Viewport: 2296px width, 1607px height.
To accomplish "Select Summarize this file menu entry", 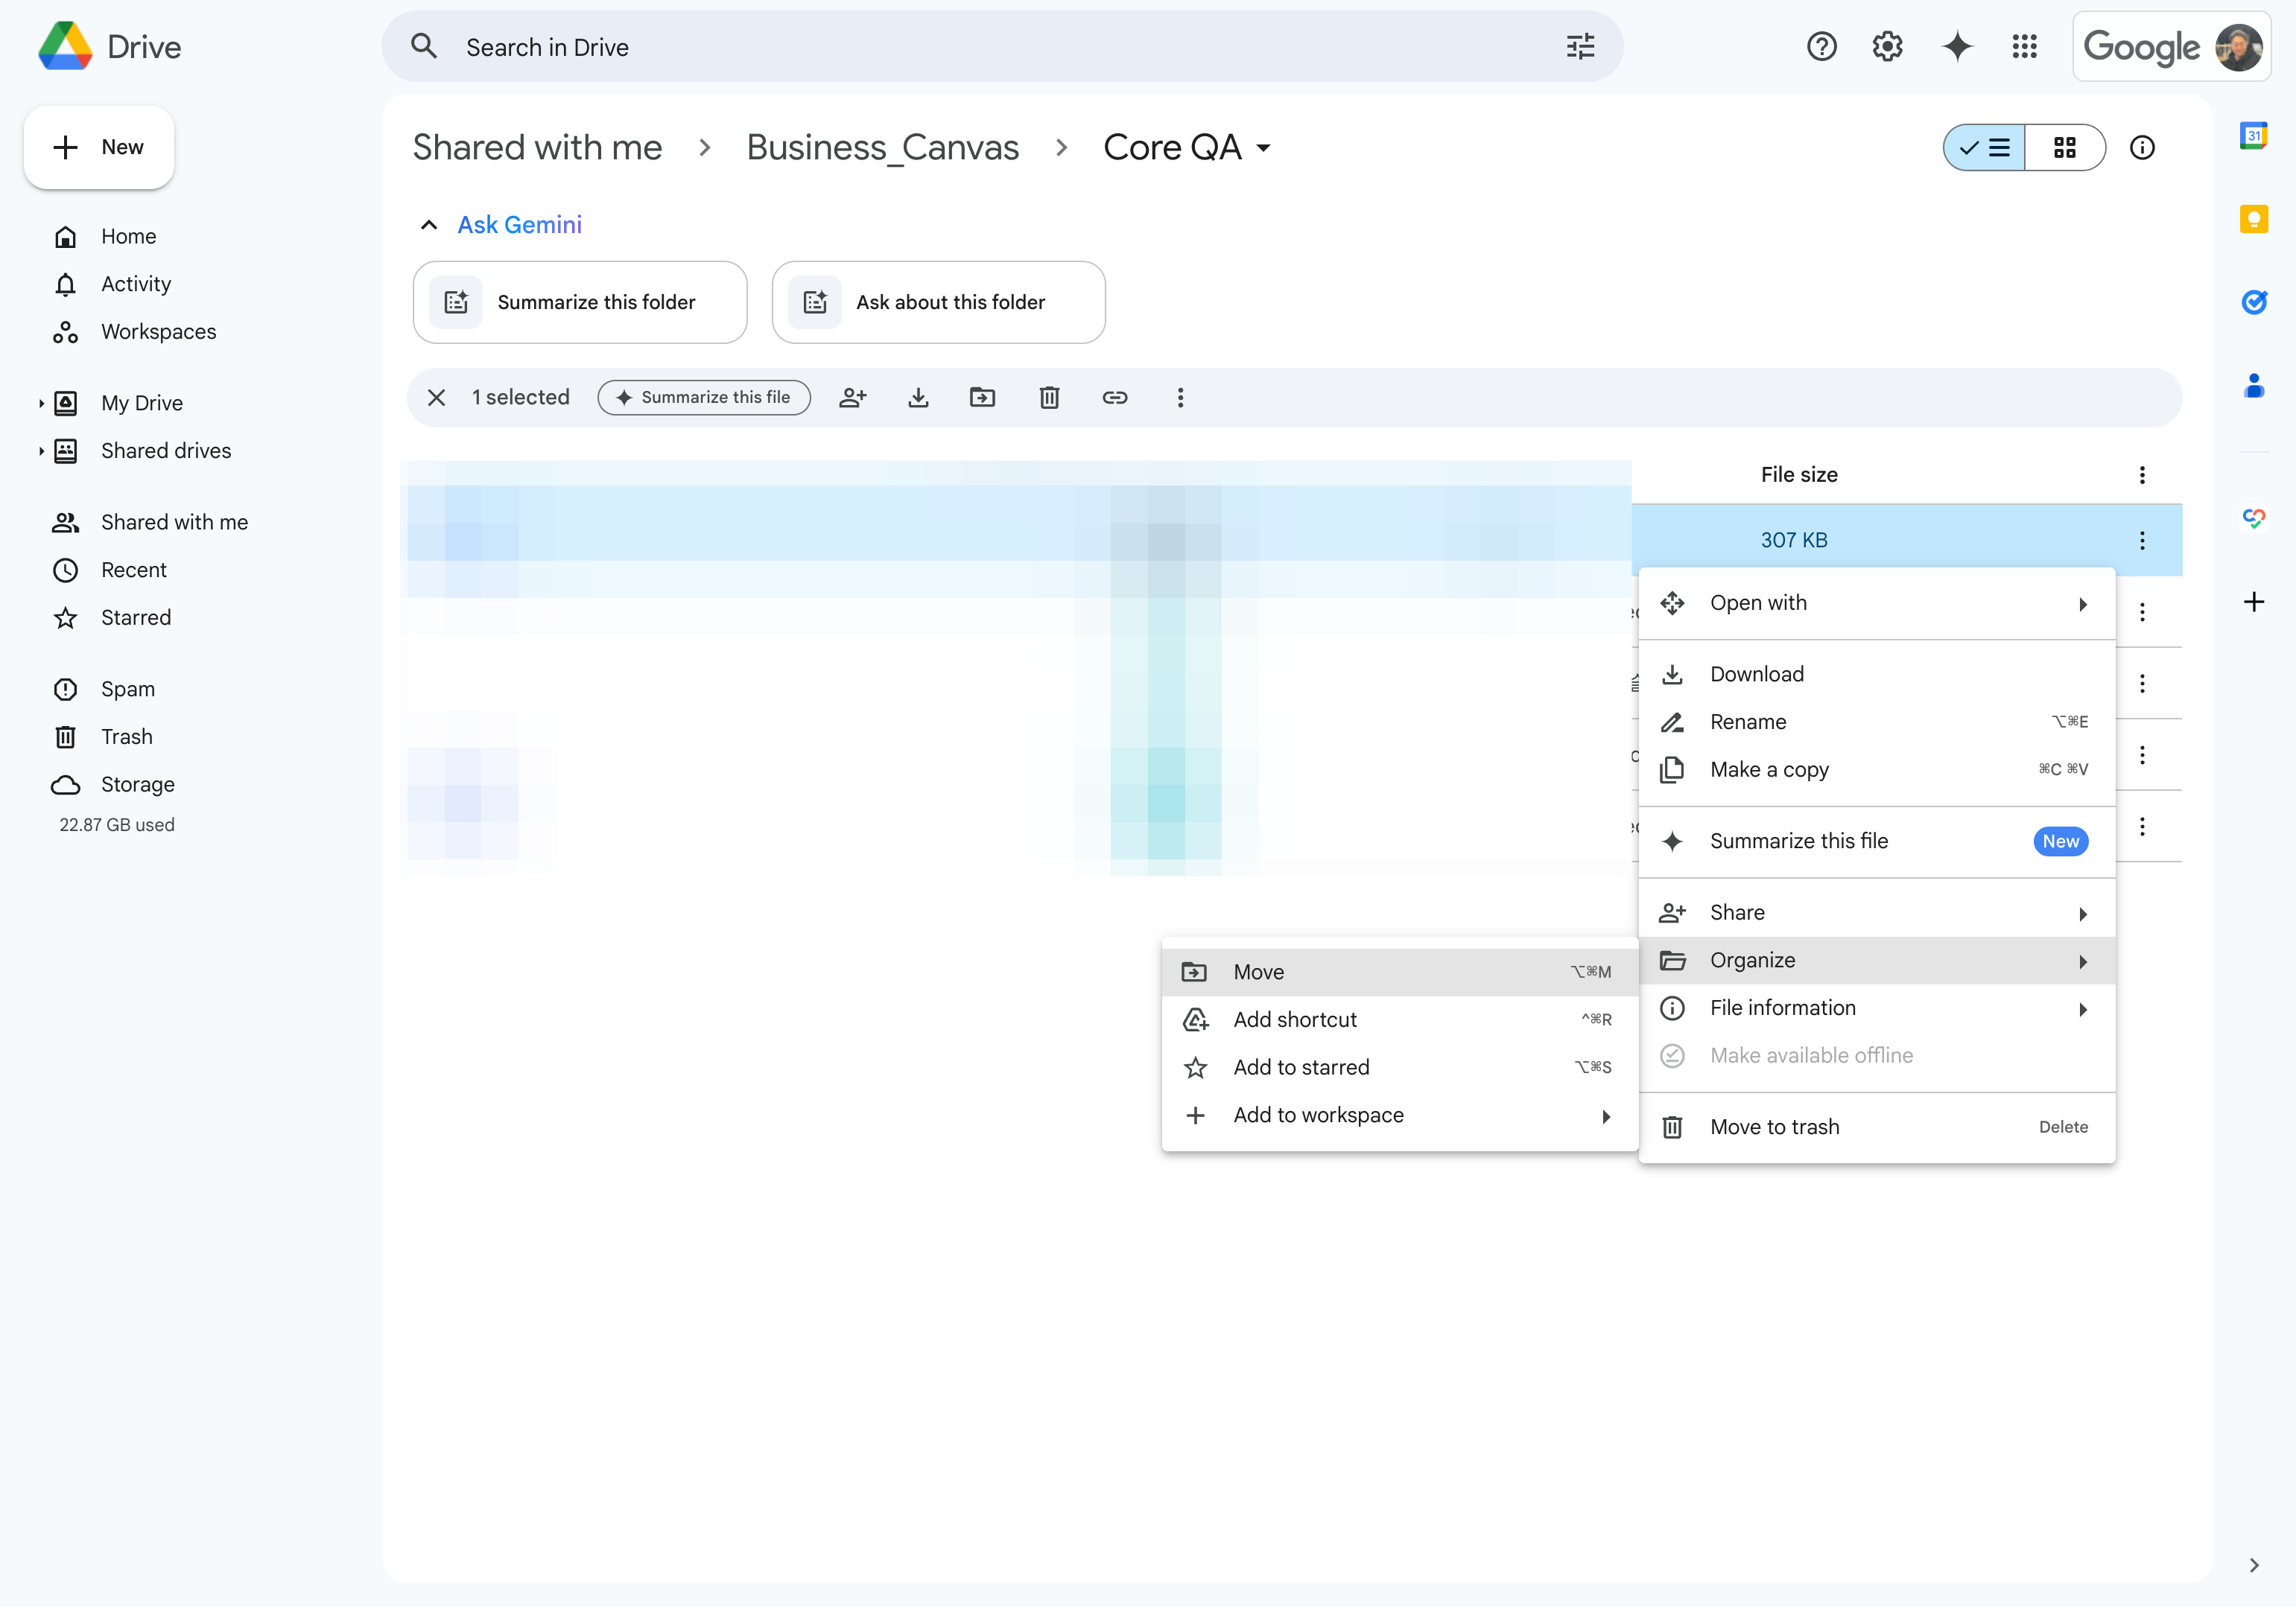I will click(1876, 841).
